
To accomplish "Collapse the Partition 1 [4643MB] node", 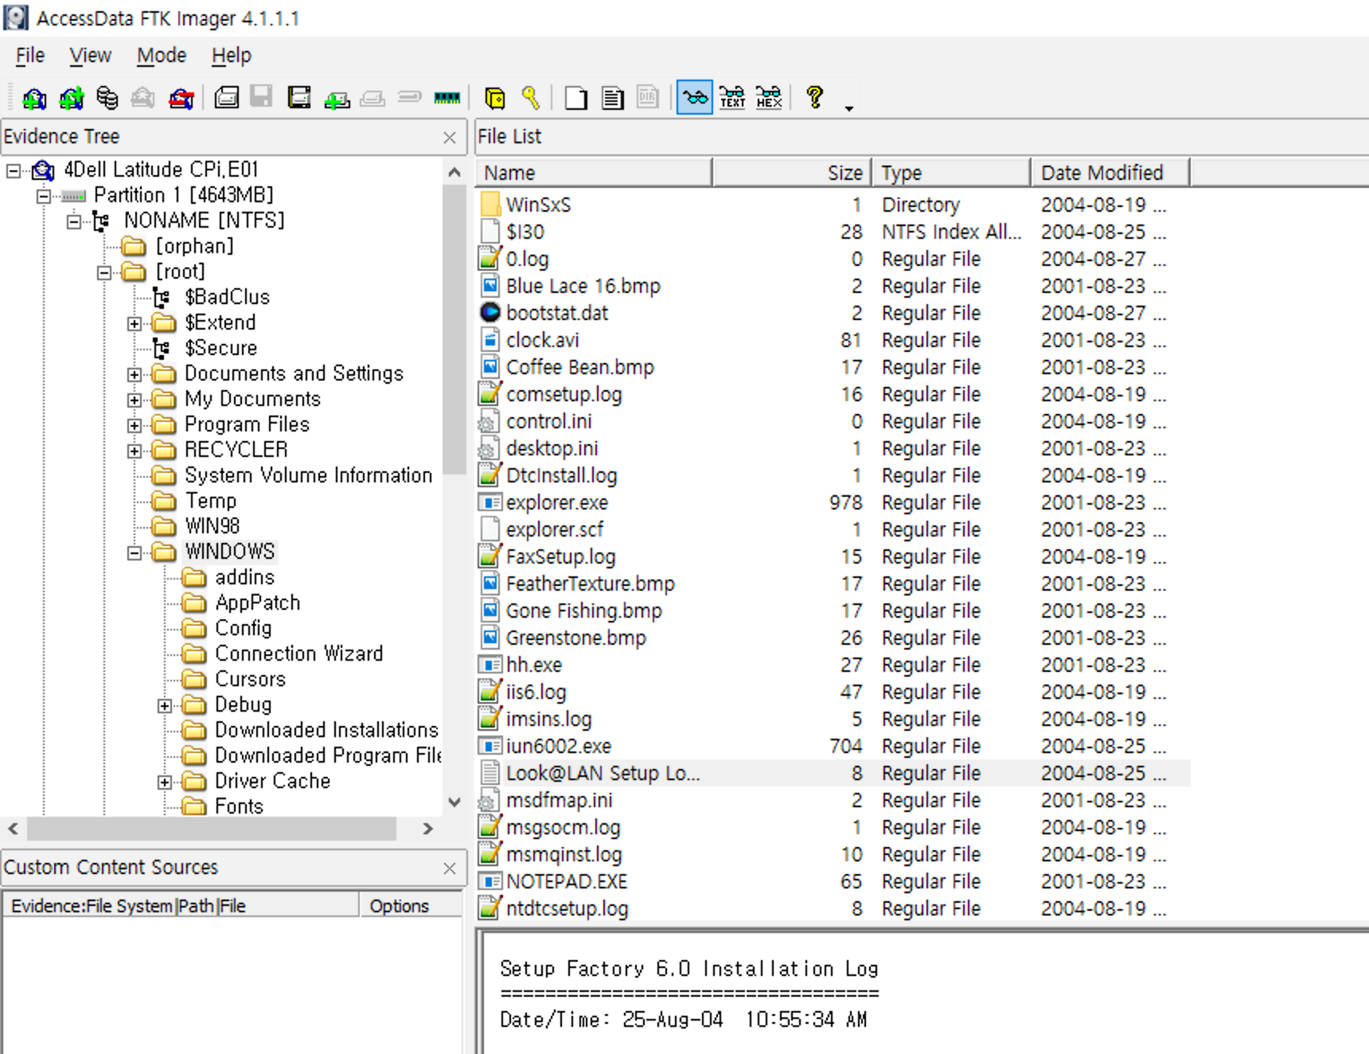I will pyautogui.click(x=44, y=196).
